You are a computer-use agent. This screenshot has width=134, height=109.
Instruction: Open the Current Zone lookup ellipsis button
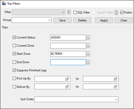[88, 46]
